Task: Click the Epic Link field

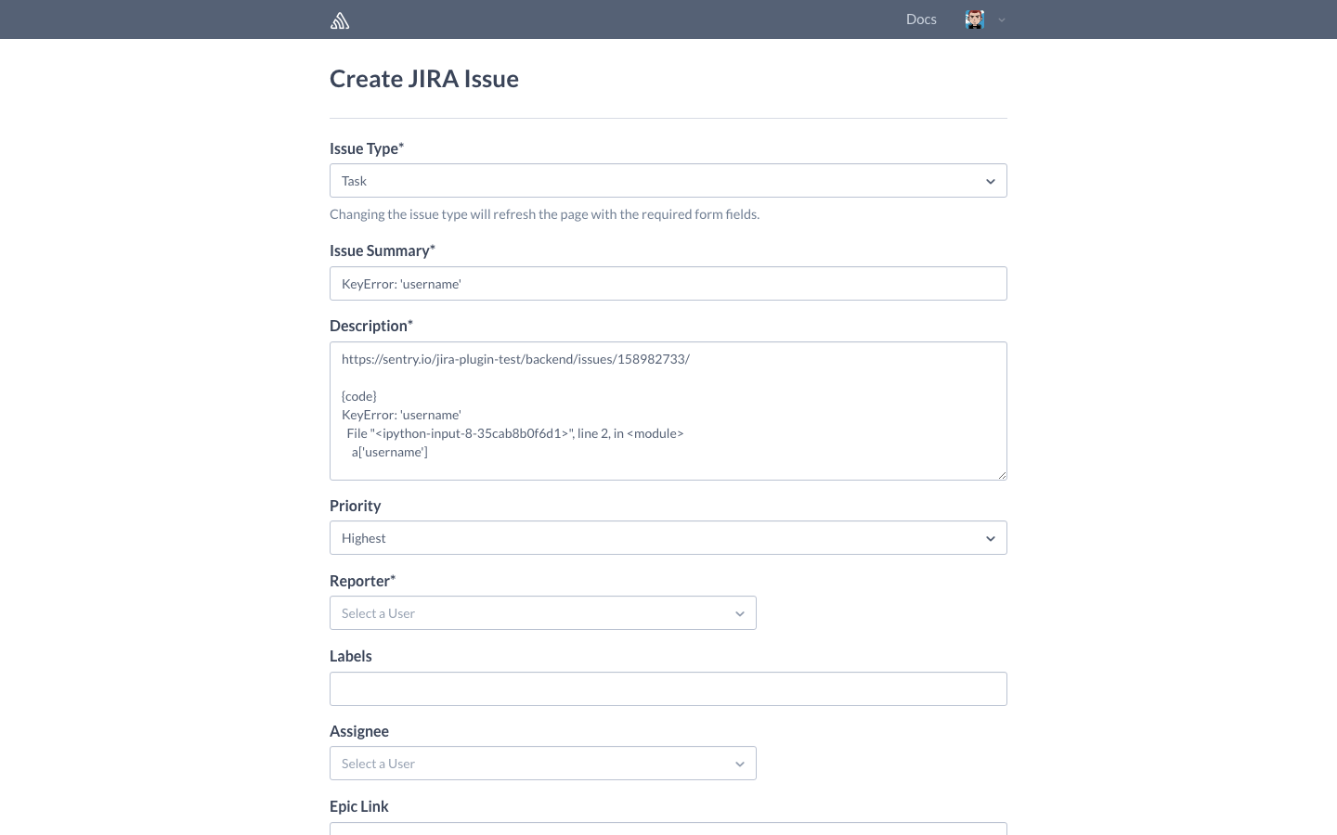Action: (668, 829)
